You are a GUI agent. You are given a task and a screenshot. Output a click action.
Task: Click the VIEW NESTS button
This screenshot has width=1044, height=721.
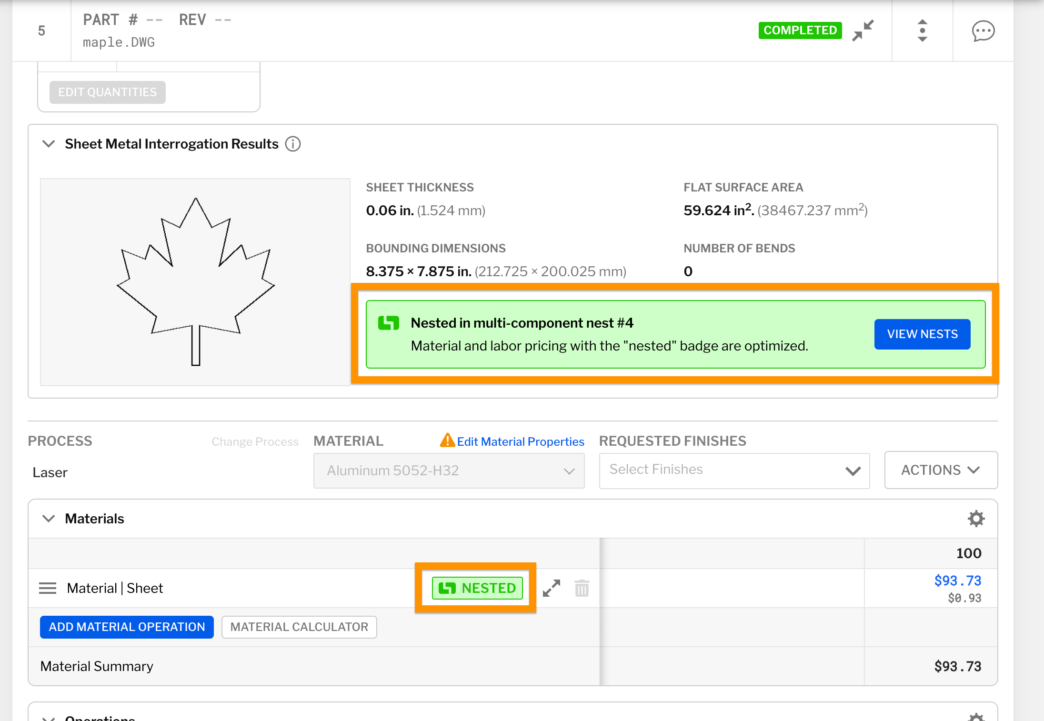point(922,334)
